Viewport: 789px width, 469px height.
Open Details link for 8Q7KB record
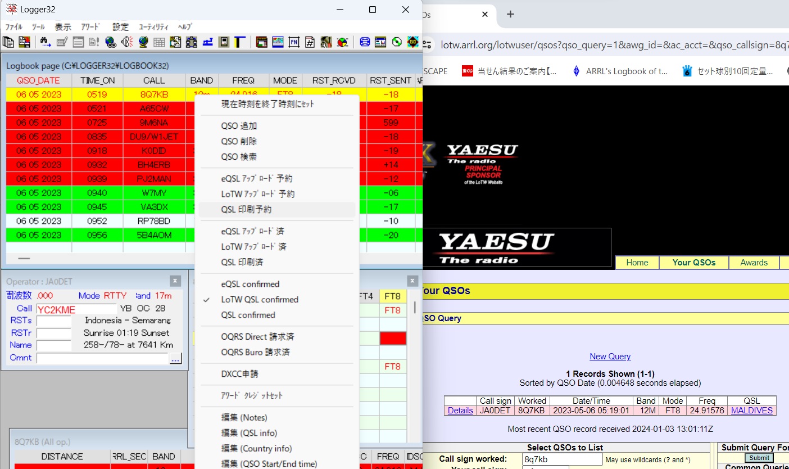[x=460, y=411]
